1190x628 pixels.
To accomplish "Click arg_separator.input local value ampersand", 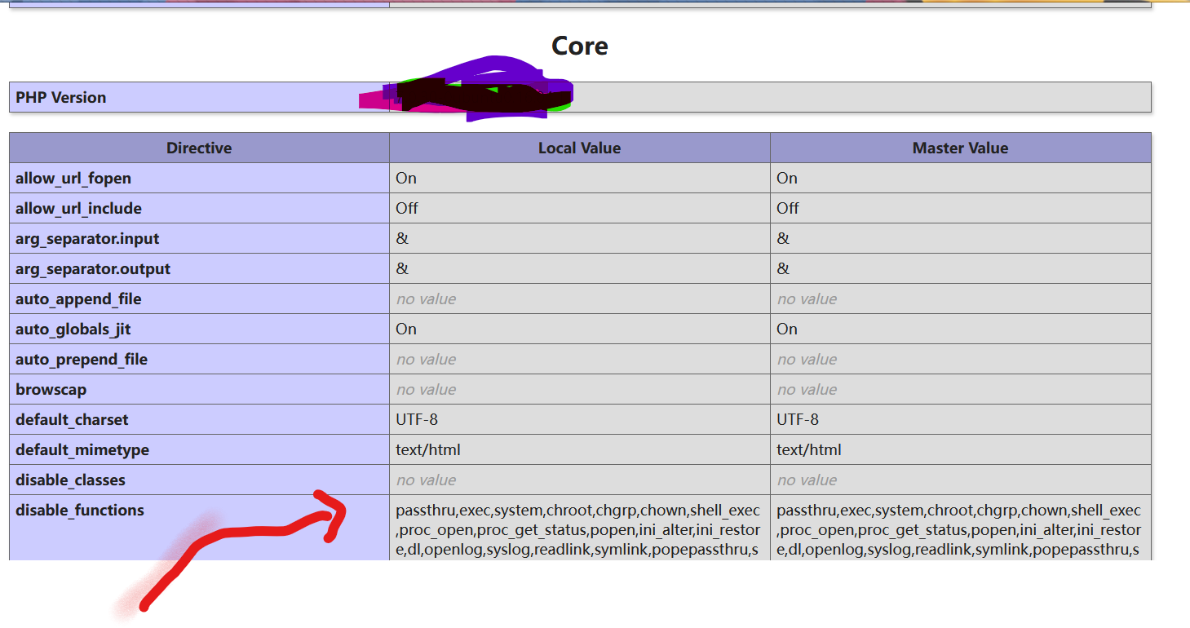I will tap(402, 238).
